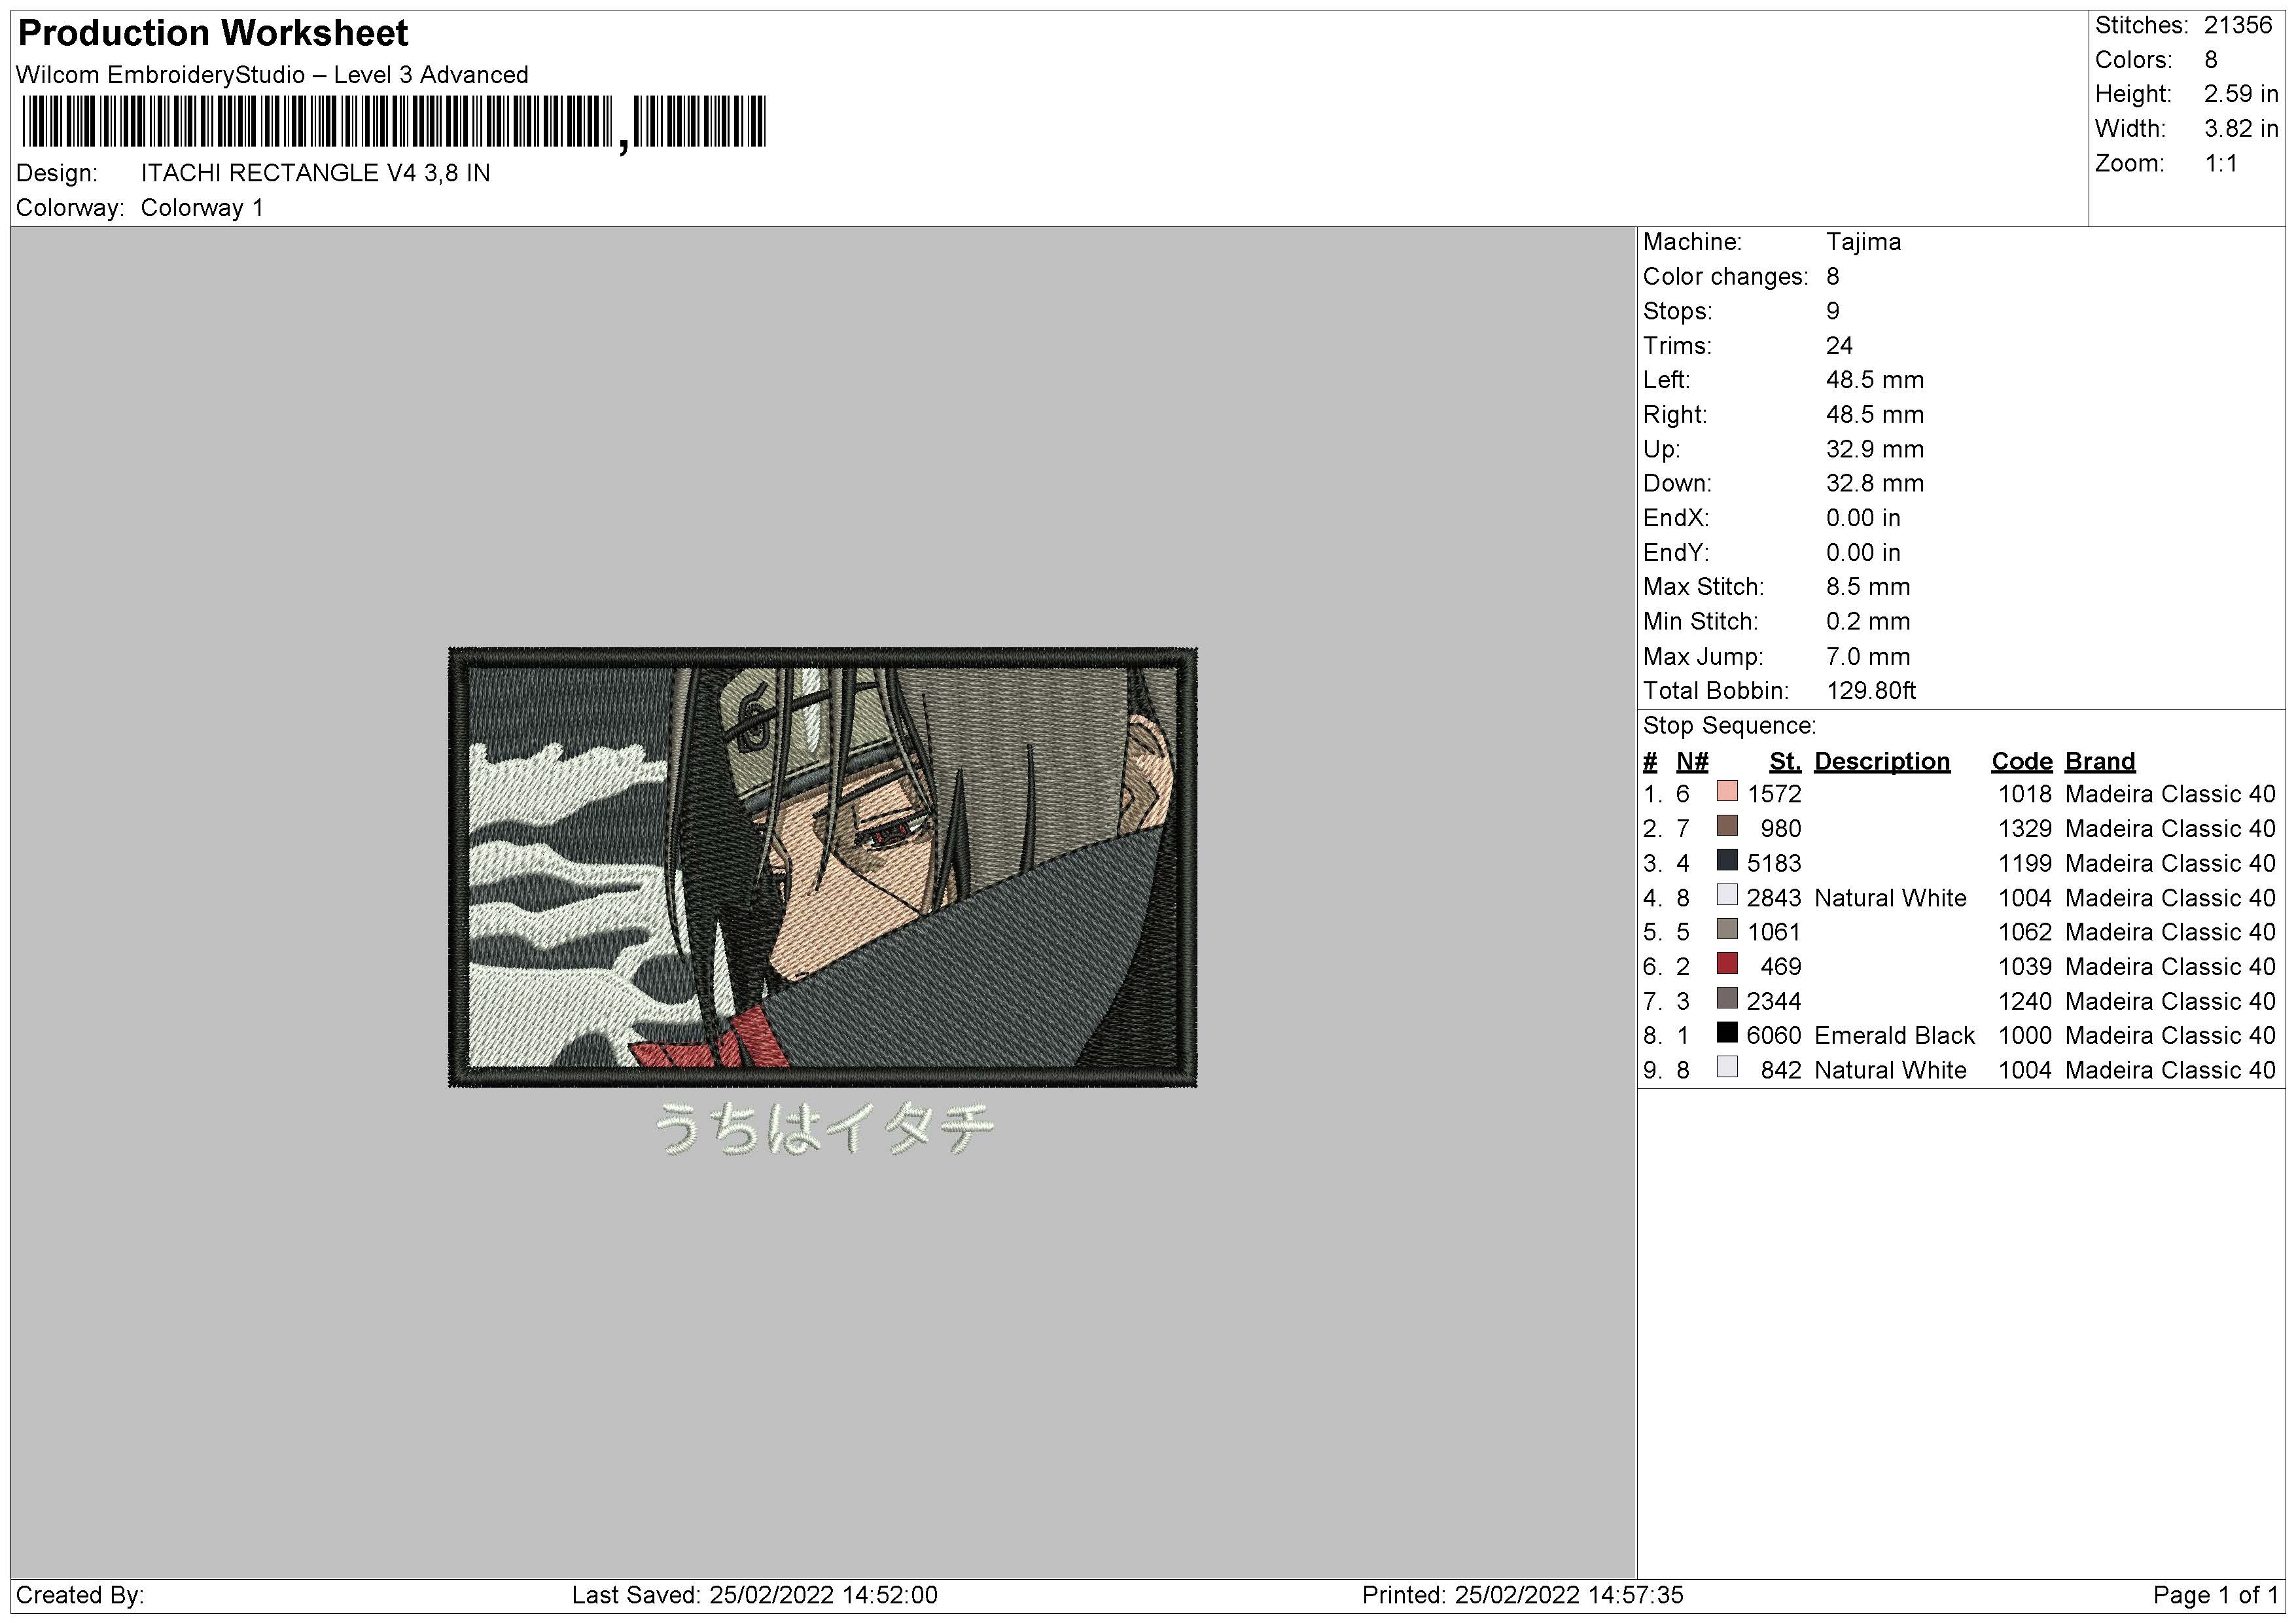The width and height of the screenshot is (2296, 1623).
Task: Click stitch count '5183' in stop 3
Action: click(x=1774, y=863)
